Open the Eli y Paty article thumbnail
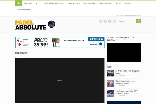Screen dimensions: 156x104 [x=110, y=83]
